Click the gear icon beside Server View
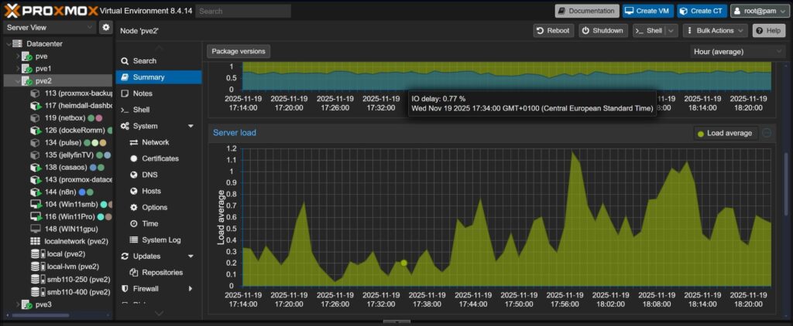The height and width of the screenshot is (326, 793). click(x=106, y=28)
